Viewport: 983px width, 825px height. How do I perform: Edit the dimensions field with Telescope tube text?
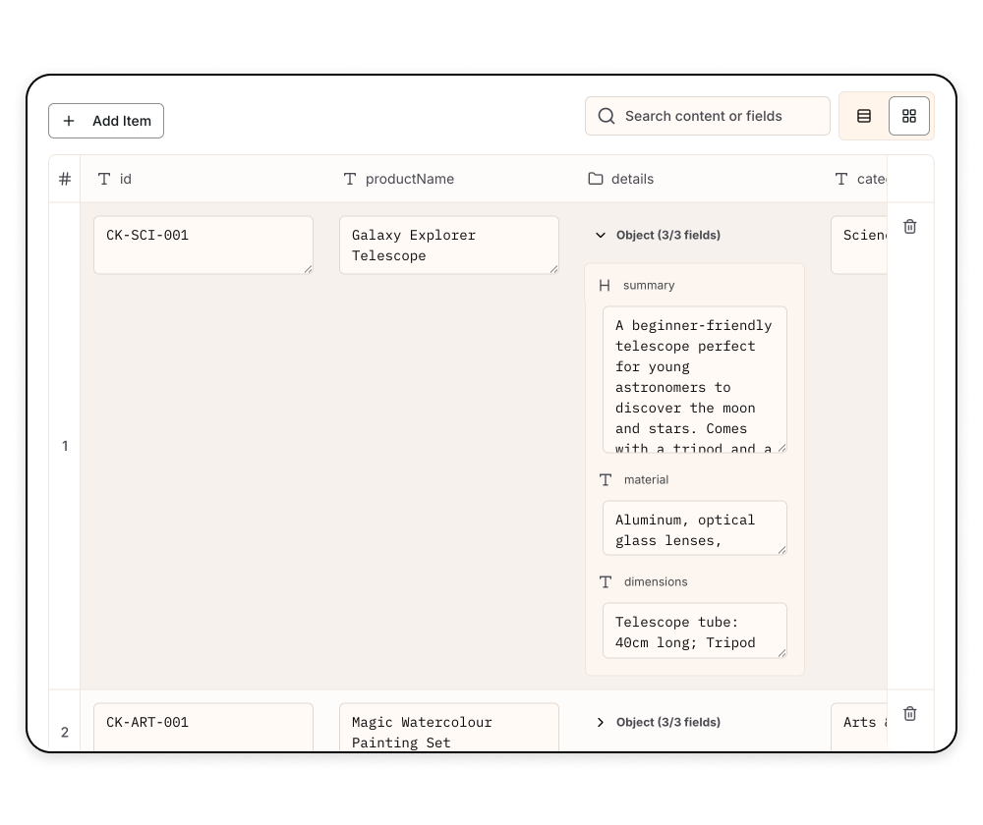pyautogui.click(x=695, y=631)
